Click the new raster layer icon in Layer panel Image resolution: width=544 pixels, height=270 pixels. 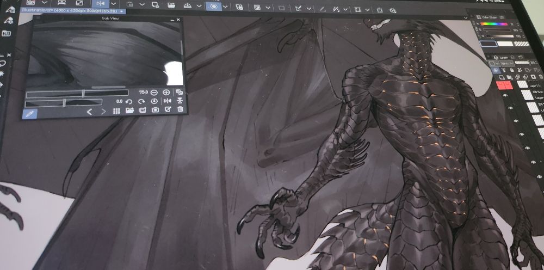(x=502, y=77)
